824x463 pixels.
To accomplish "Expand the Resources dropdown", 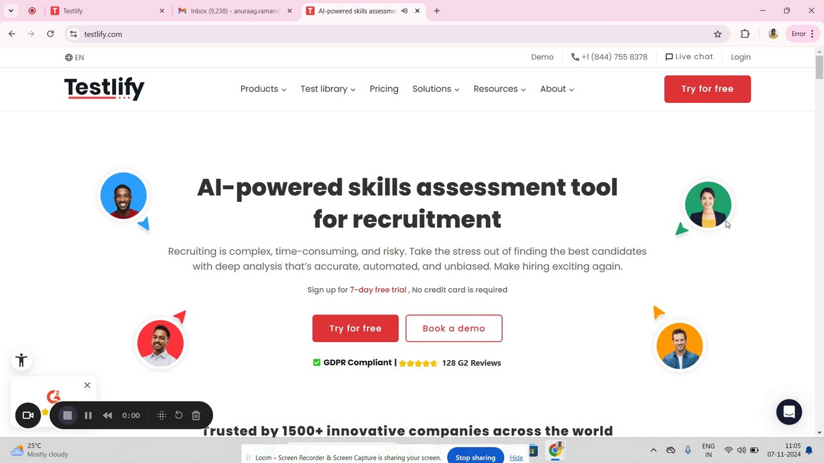I will click(500, 89).
